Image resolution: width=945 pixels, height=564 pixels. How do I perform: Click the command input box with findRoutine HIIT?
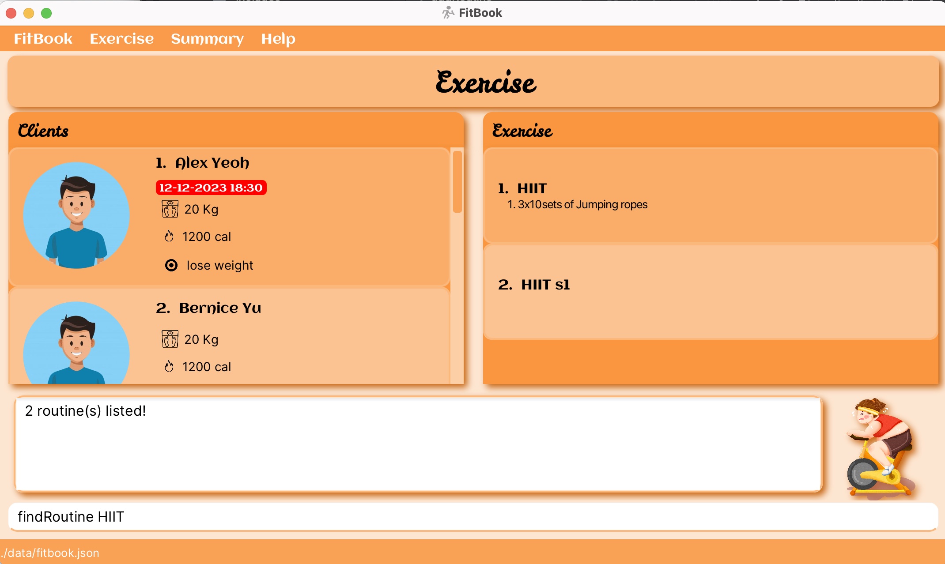473,516
